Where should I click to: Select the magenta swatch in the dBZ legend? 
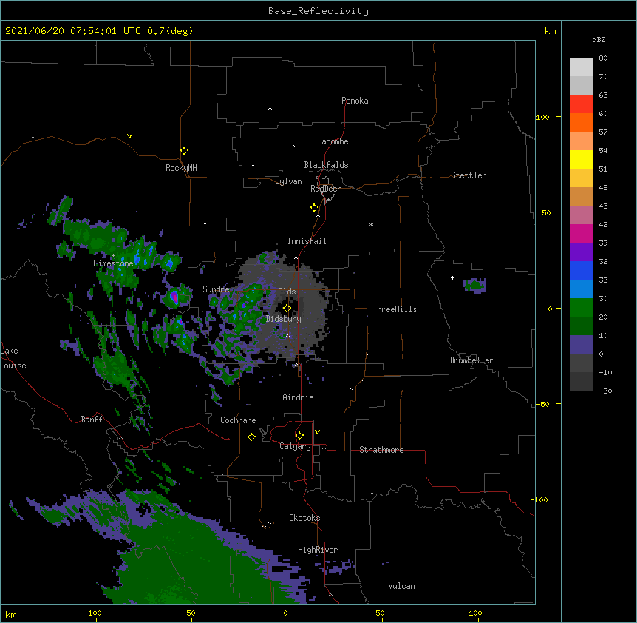pos(581,233)
